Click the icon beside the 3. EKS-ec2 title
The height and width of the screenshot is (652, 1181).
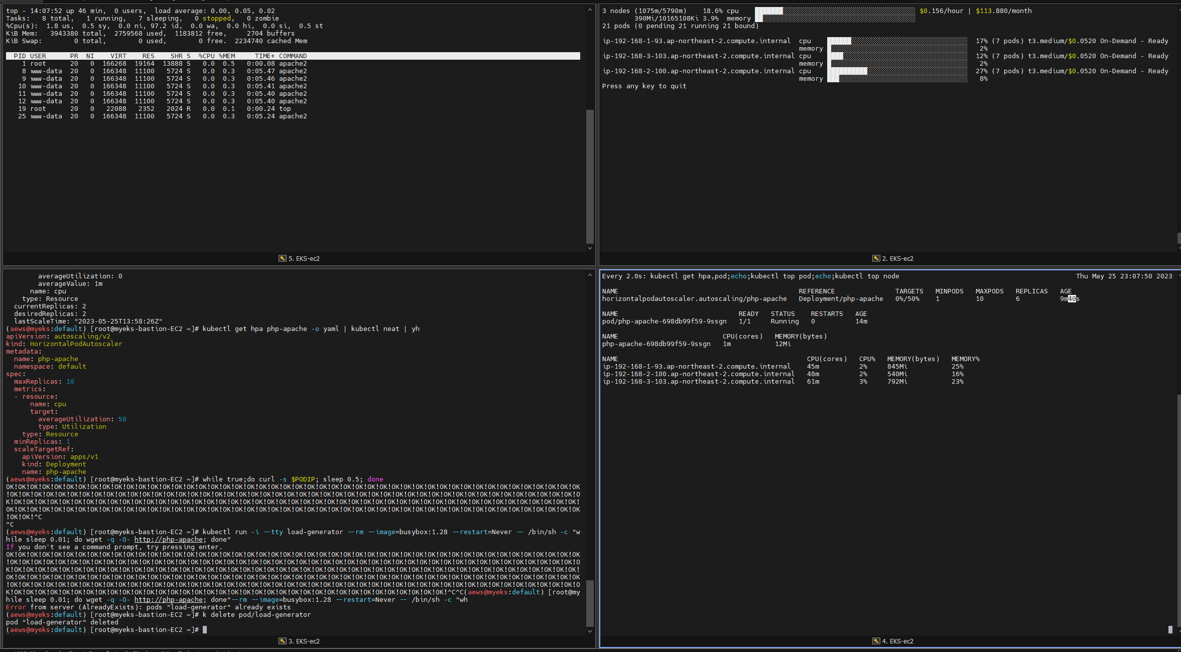283,641
